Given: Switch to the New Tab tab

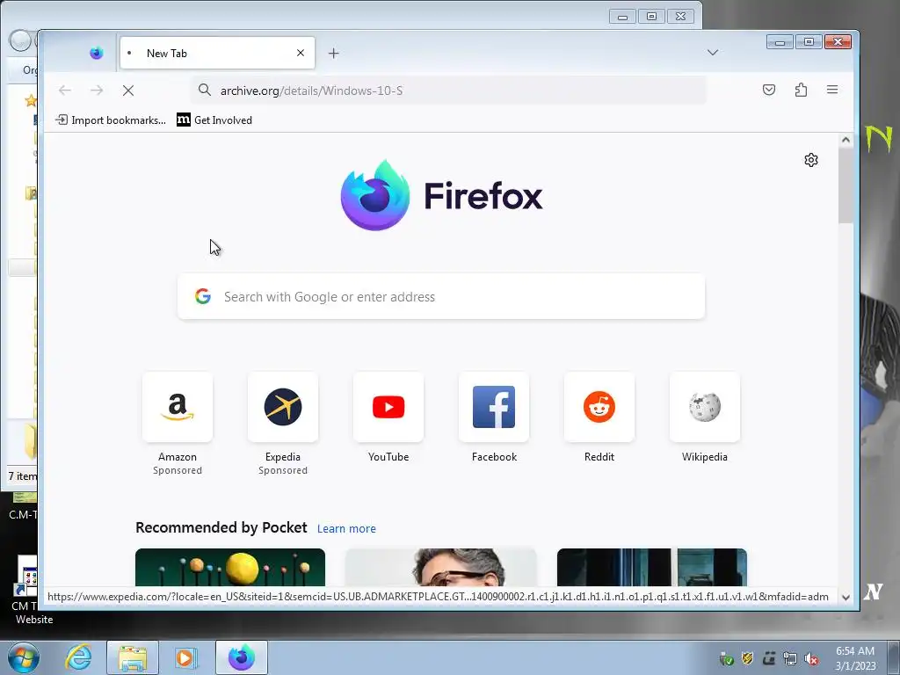Looking at the screenshot, I should pos(217,53).
